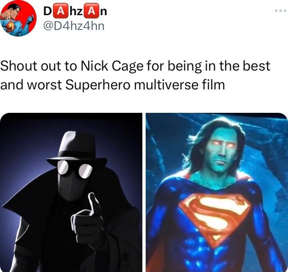Open the DAhzAn display name profile
Screen dimensions: 288x272
[75, 11]
